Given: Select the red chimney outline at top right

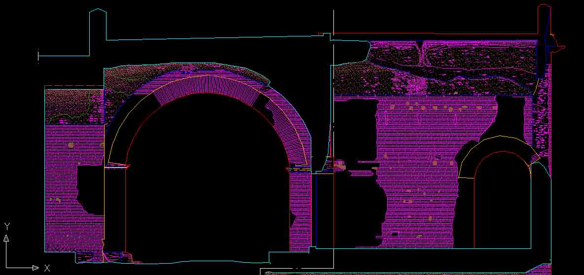Looking at the screenshot, I should 544,4.
